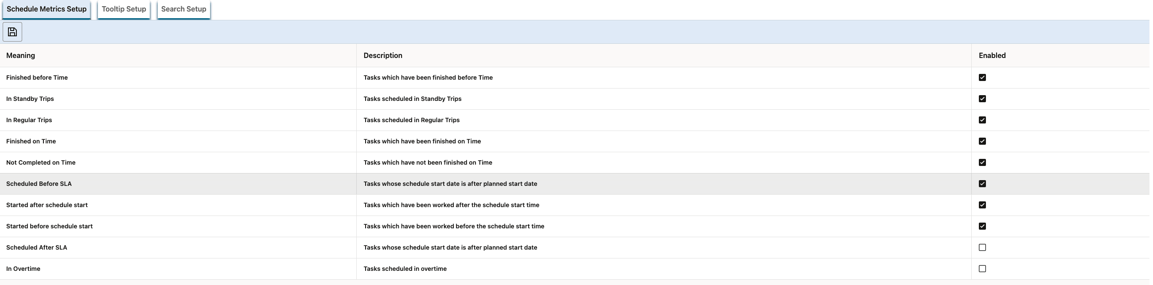Image resolution: width=1153 pixels, height=285 pixels.
Task: Disable Started after schedule start metric
Action: (x=982, y=205)
